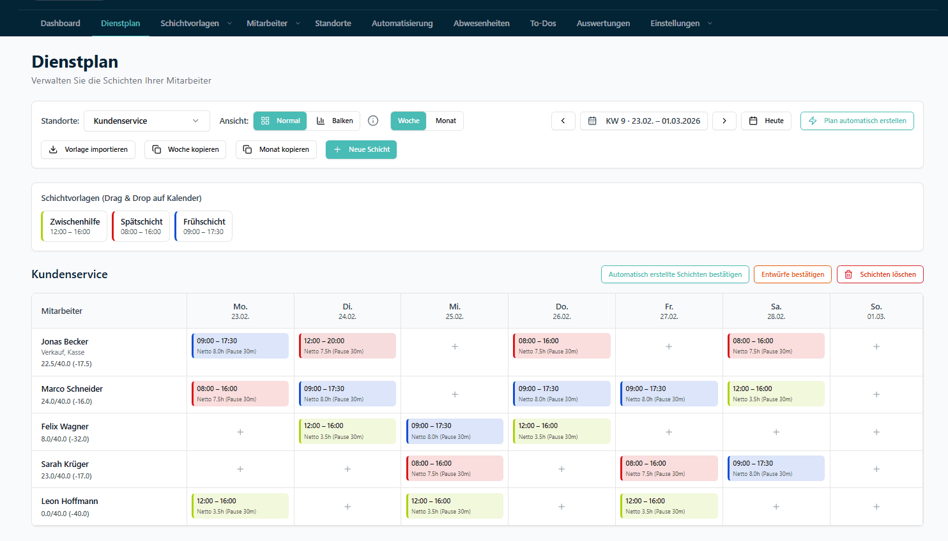Click the Heute button
The width and height of the screenshot is (948, 541).
pyautogui.click(x=766, y=121)
